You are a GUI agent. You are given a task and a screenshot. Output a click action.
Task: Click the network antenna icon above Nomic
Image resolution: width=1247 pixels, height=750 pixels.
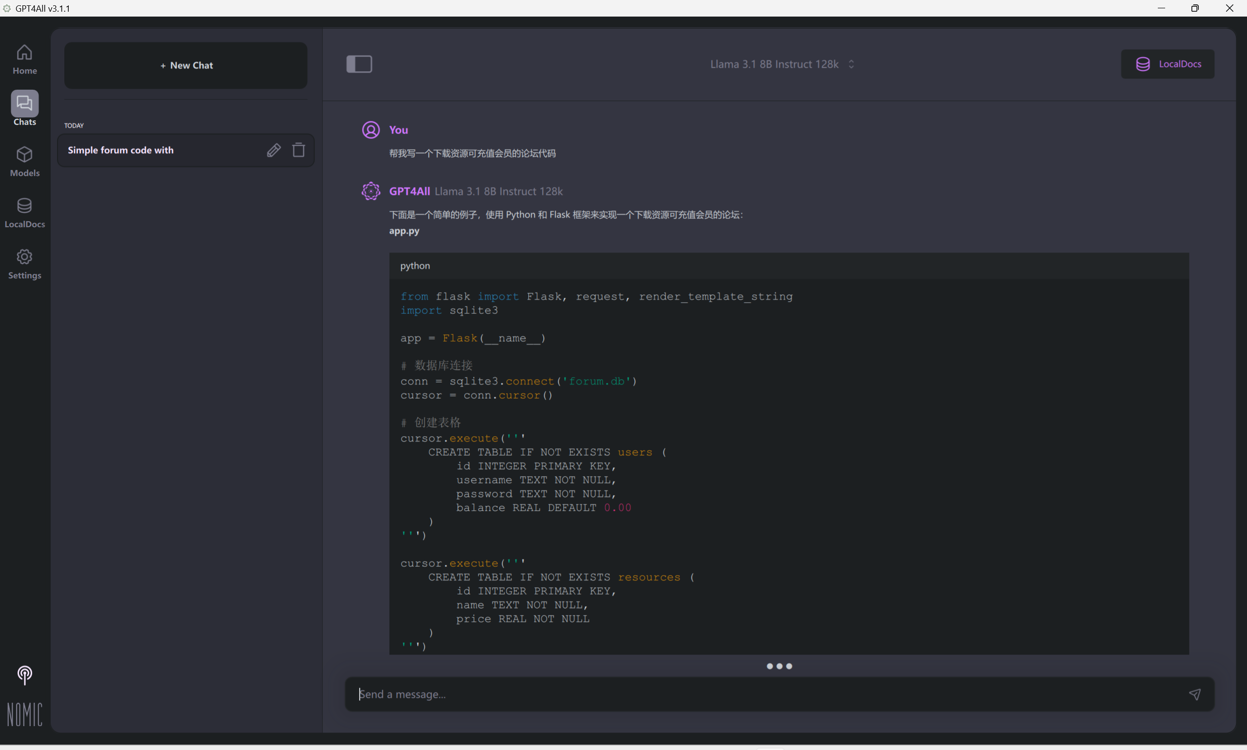tap(24, 674)
